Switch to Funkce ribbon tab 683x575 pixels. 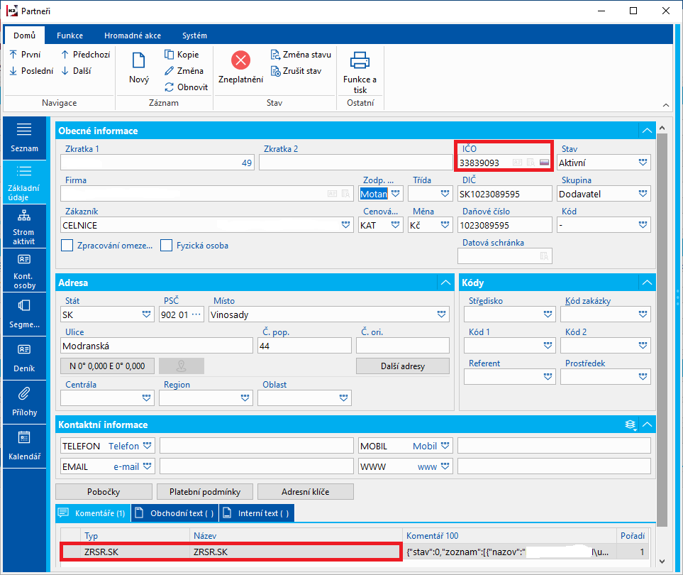click(70, 35)
